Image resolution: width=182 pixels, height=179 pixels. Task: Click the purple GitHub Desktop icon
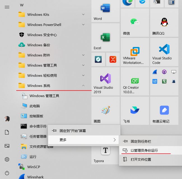point(164,72)
